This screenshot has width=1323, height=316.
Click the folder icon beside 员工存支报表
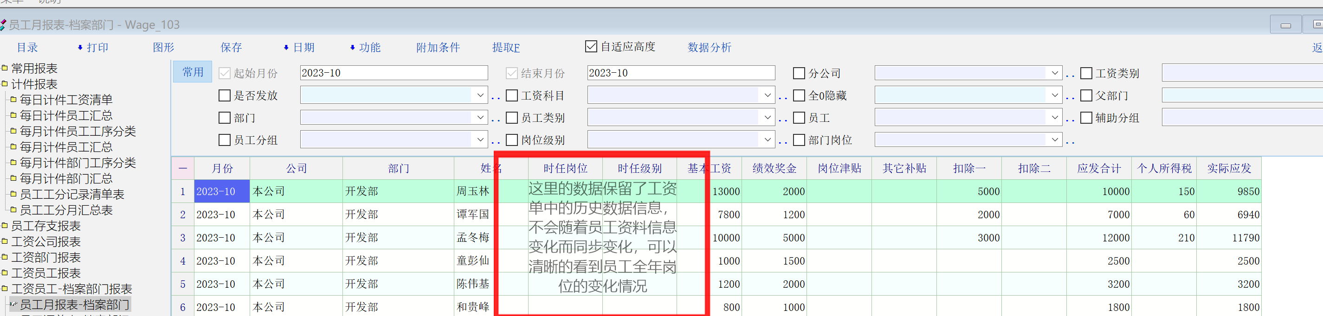5,226
